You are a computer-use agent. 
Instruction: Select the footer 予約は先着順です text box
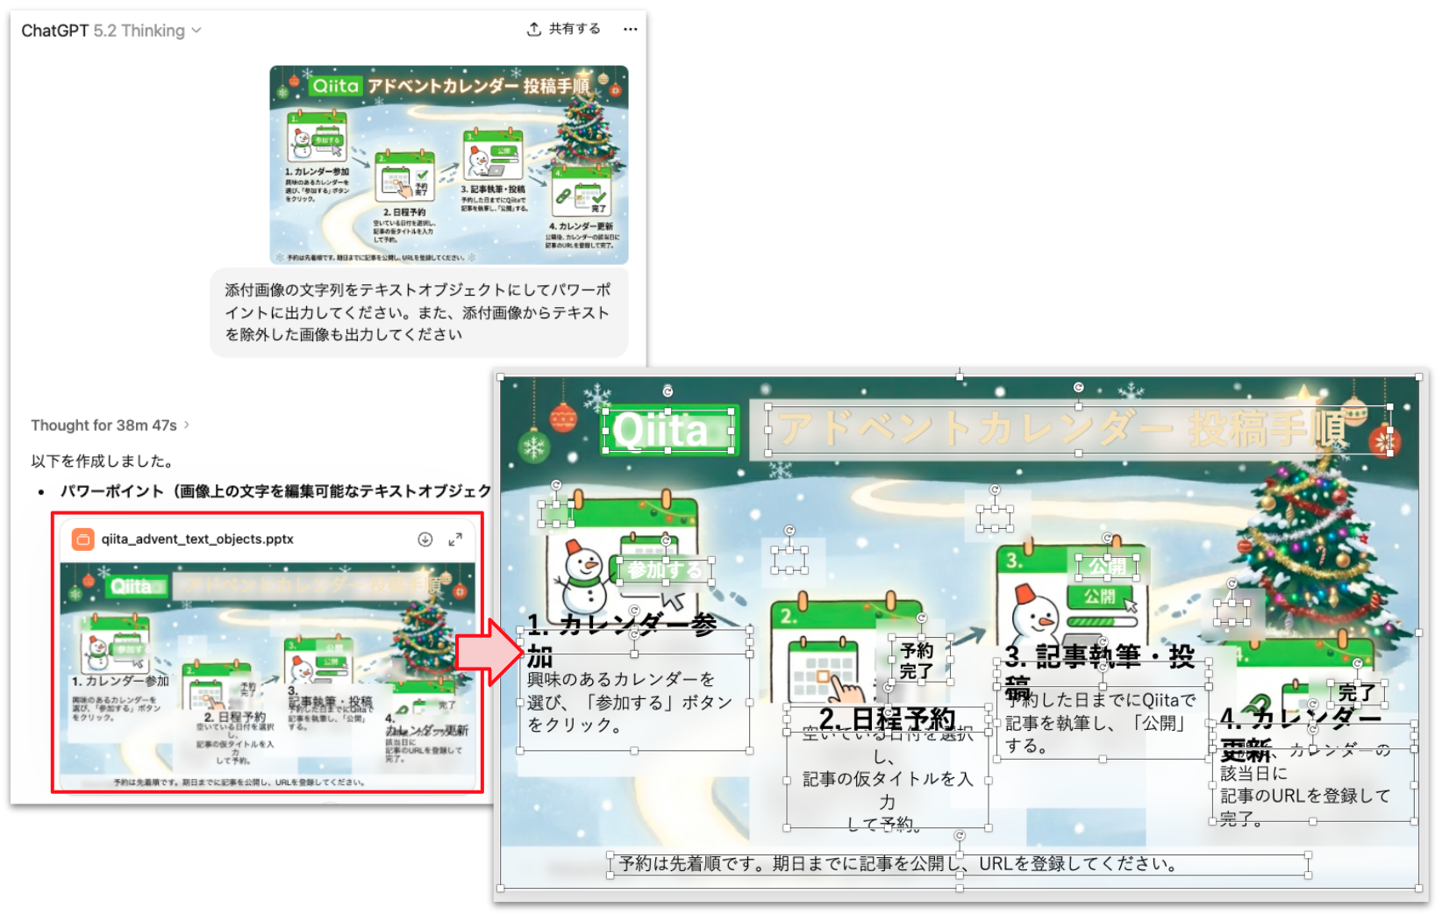point(959,864)
